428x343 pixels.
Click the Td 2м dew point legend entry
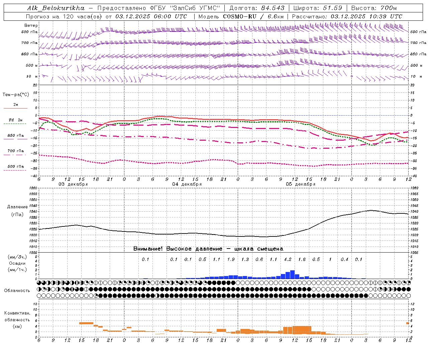(x=15, y=120)
